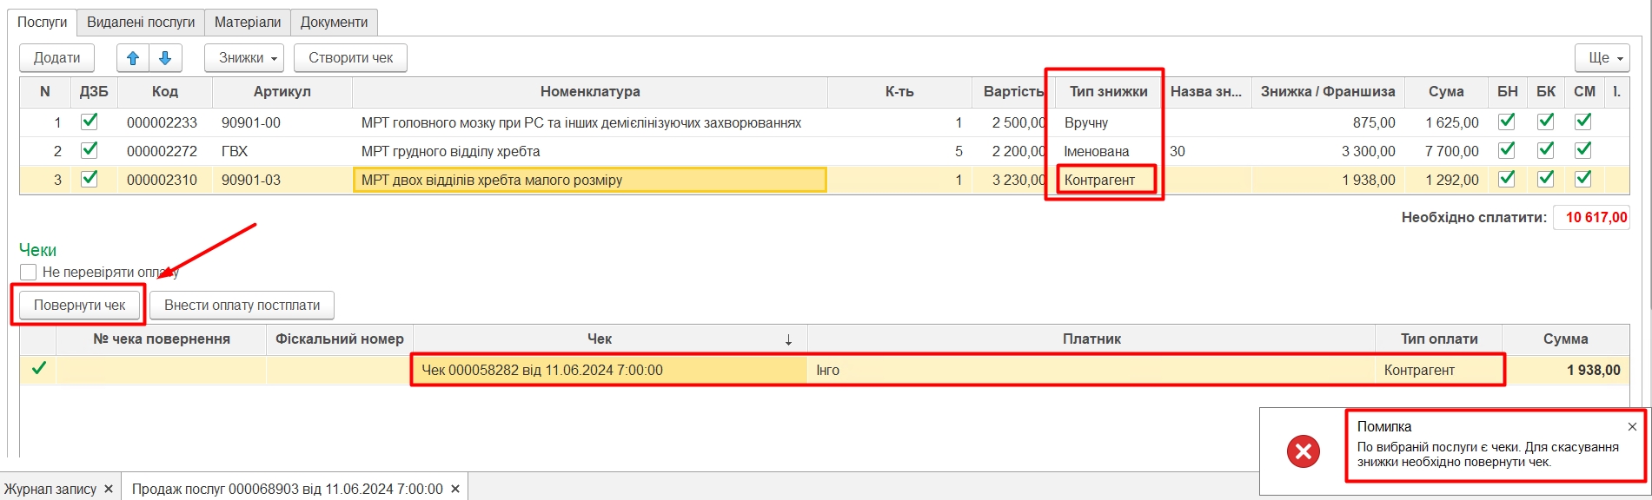Click the blue move up arrow
1652x500 pixels.
click(133, 58)
